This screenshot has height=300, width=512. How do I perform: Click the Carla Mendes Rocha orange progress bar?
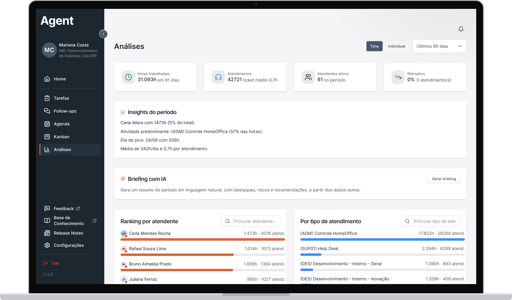click(203, 239)
